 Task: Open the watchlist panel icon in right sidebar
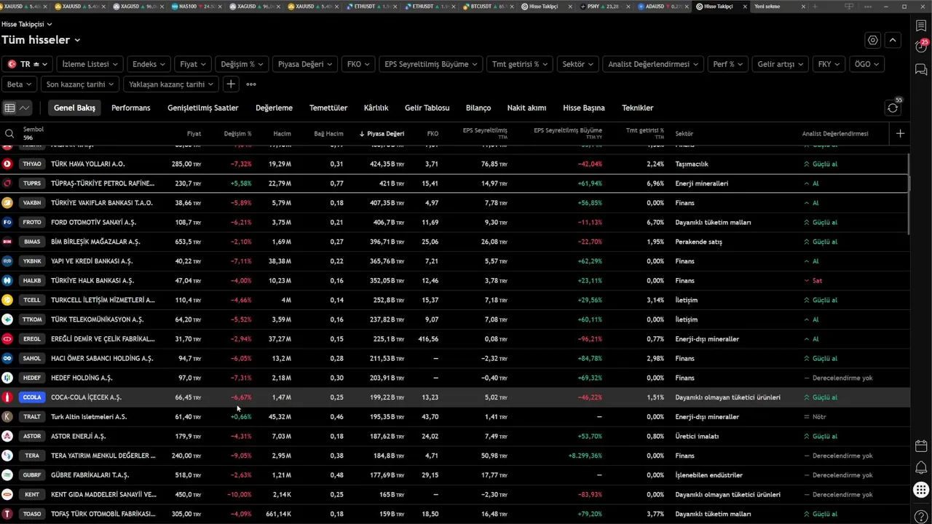(921, 25)
